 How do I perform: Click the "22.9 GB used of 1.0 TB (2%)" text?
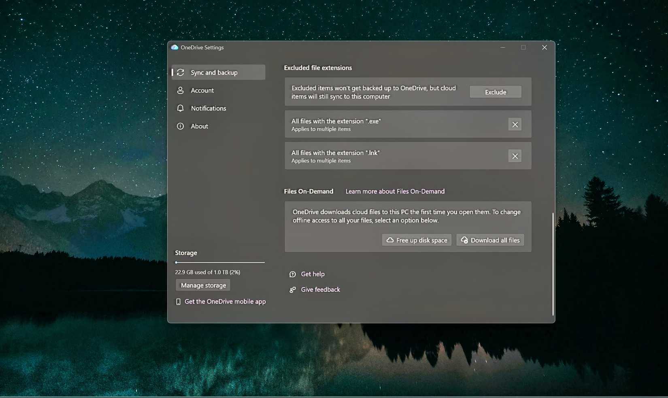(208, 272)
